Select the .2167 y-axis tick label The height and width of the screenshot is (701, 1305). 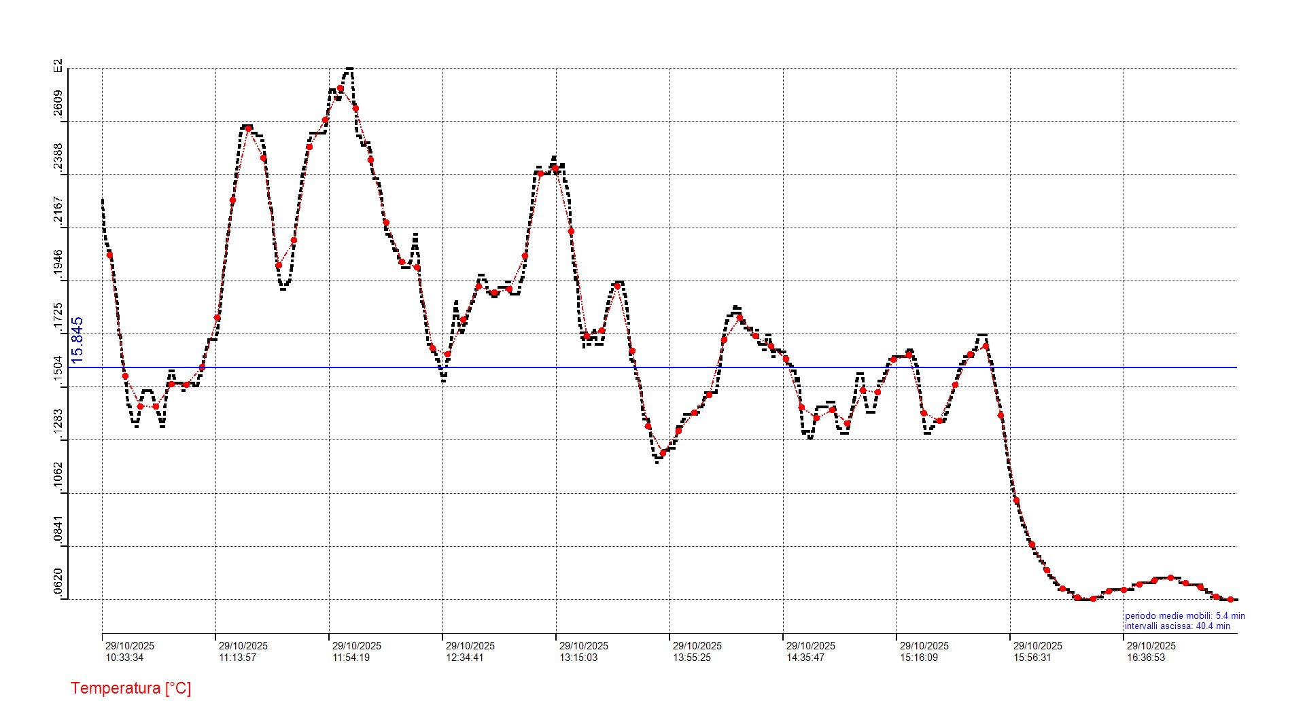click(x=58, y=211)
